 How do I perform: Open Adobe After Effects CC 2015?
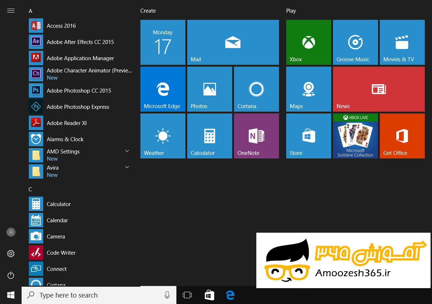[x=81, y=42]
